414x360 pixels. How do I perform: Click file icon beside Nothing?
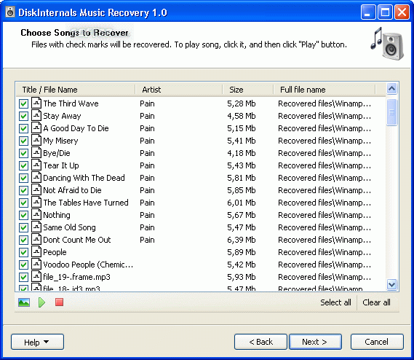36,214
